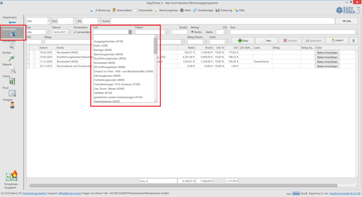Select Fahrzeugkosten (4500) in the list

coord(107,76)
